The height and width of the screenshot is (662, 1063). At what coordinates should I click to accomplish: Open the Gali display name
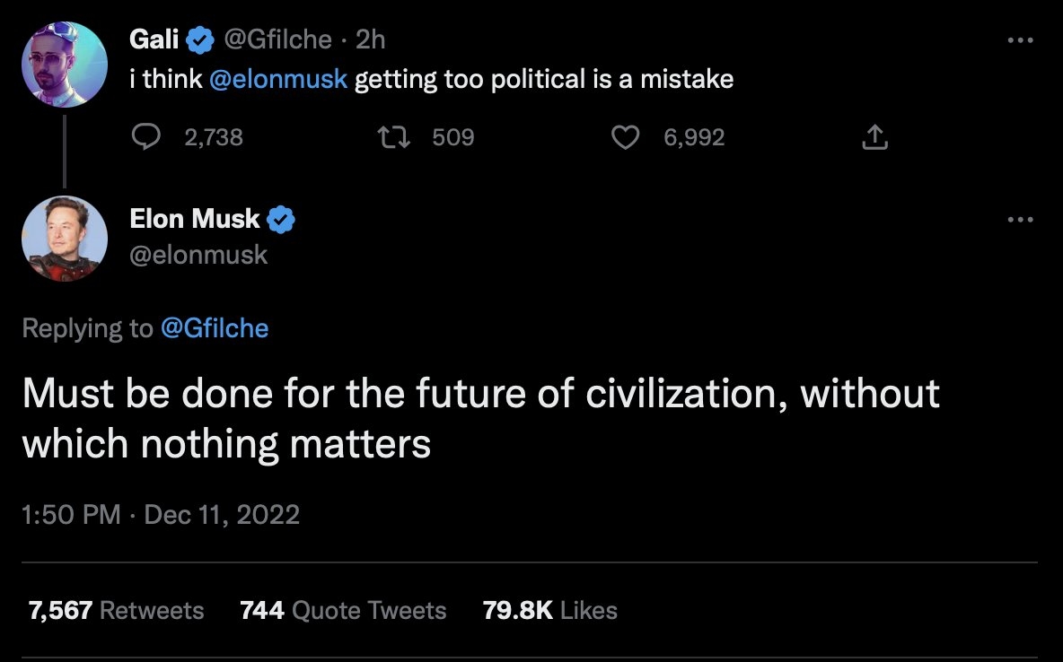click(x=154, y=39)
